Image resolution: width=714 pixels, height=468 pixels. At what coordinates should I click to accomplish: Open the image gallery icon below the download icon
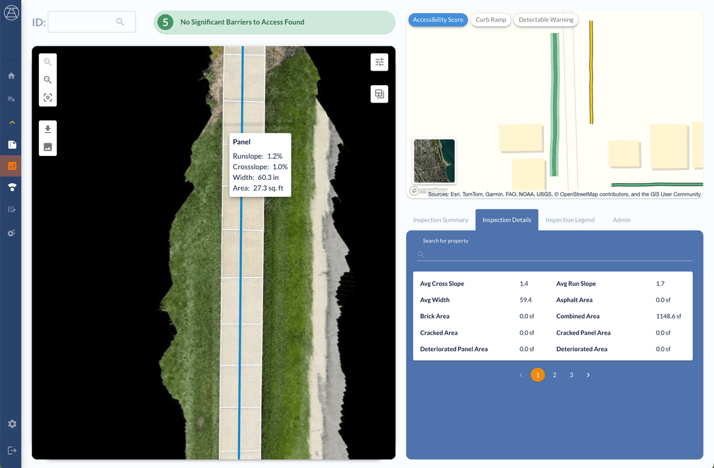pyautogui.click(x=47, y=147)
